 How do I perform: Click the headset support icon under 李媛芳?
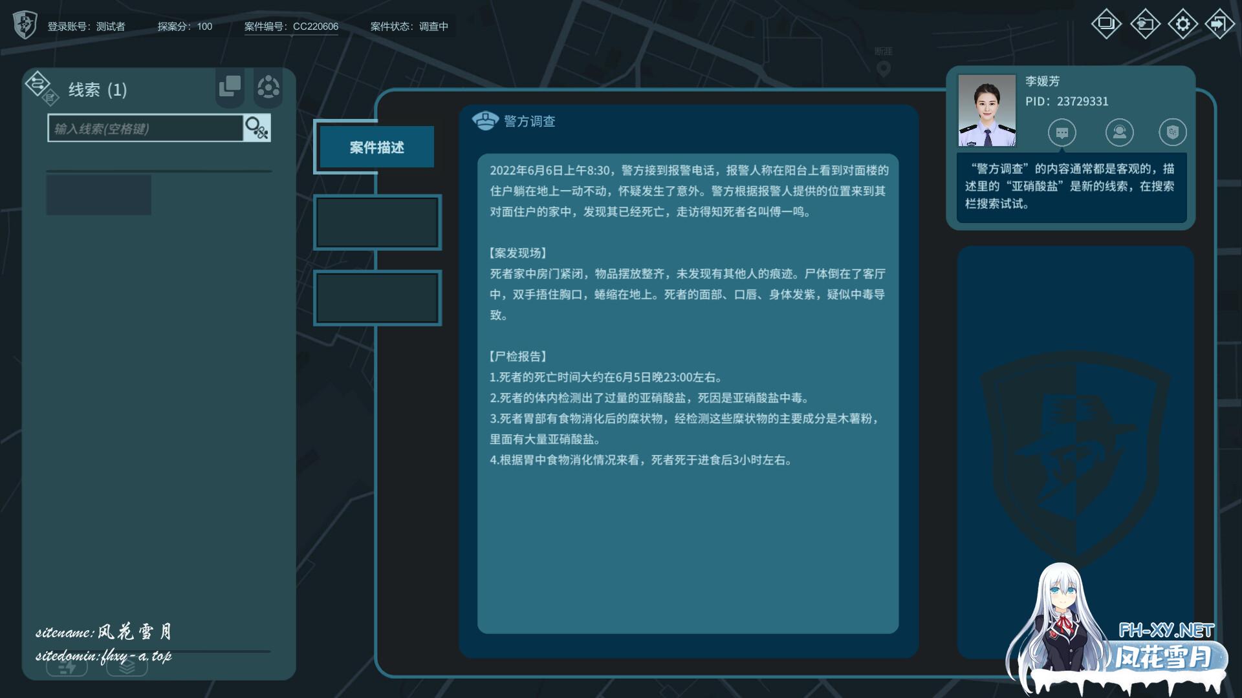pyautogui.click(x=1119, y=132)
